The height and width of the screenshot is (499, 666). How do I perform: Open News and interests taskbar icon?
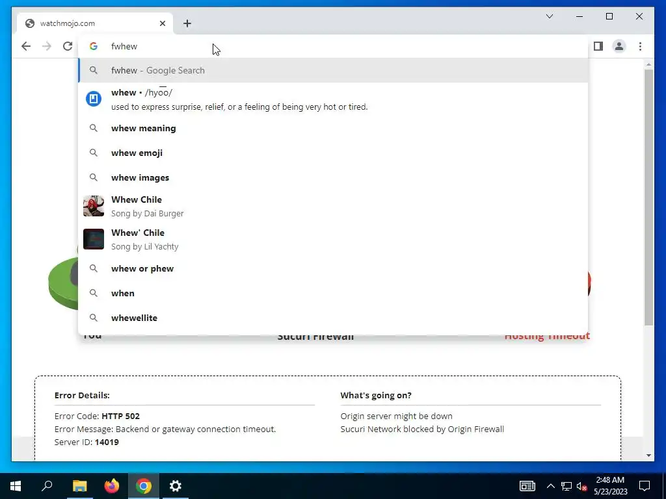(527, 486)
